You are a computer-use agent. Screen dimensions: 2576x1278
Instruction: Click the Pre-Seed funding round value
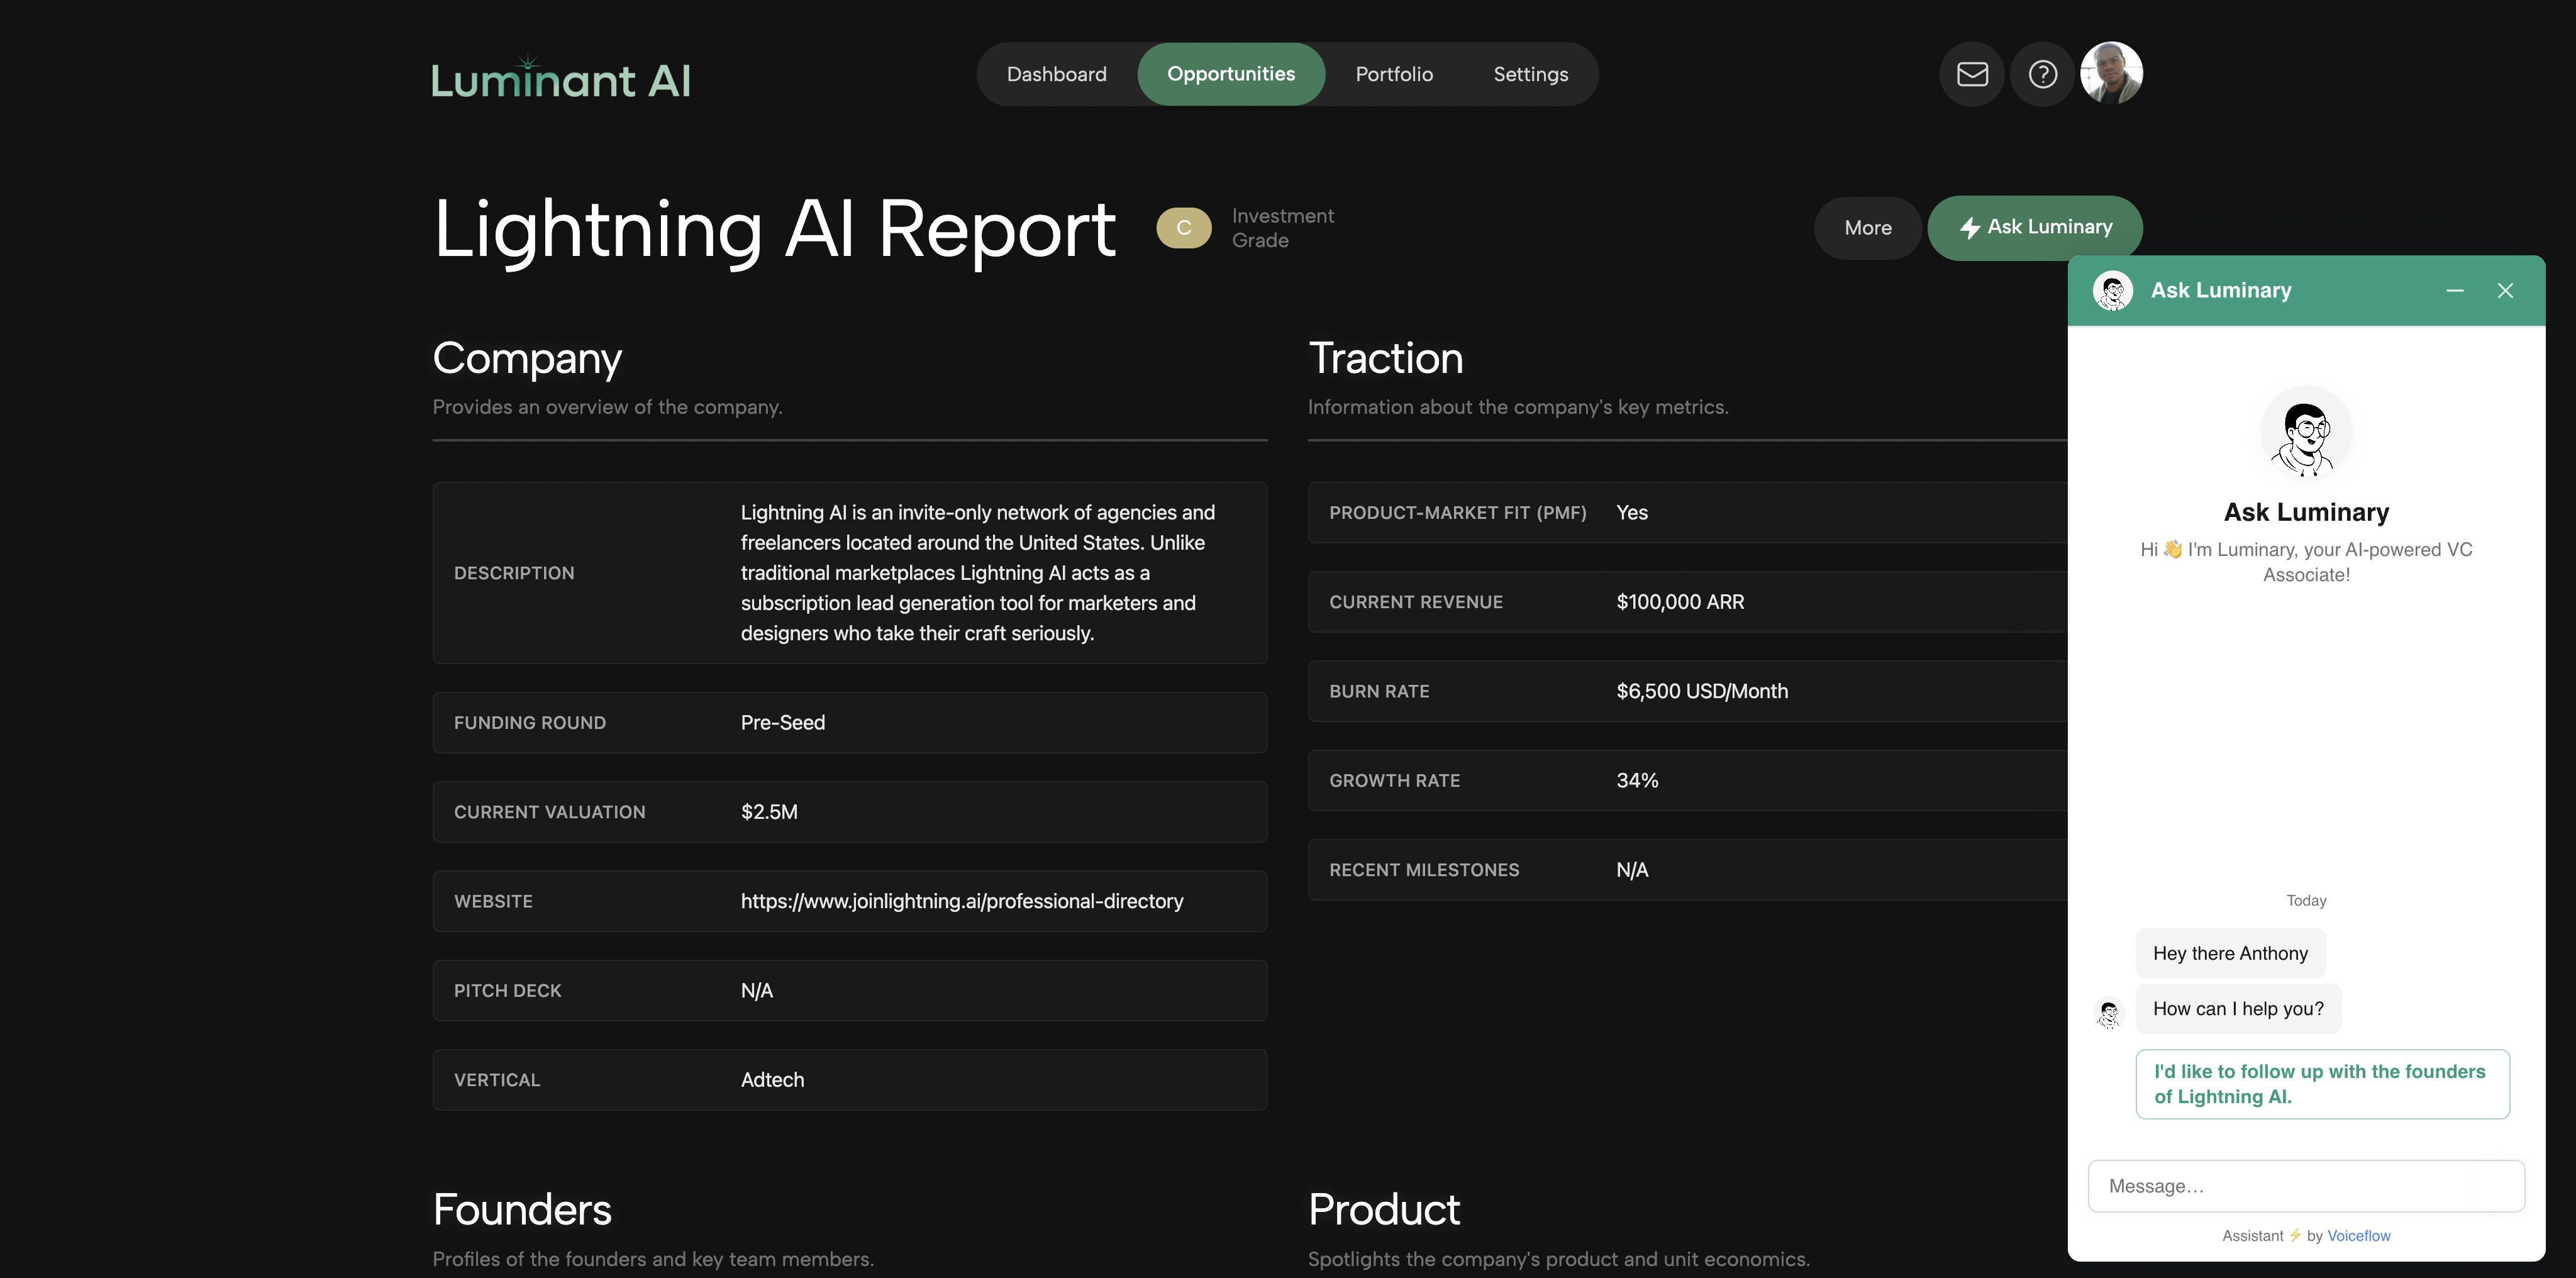tap(783, 723)
